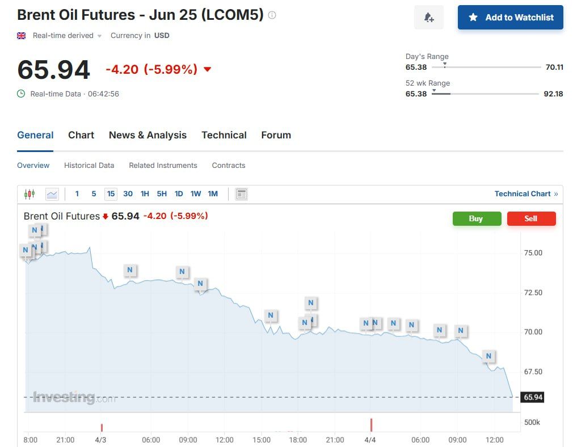Open the Technical Chart expander link

click(526, 194)
